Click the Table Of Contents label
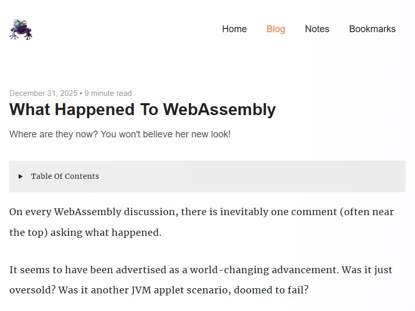 (x=65, y=176)
